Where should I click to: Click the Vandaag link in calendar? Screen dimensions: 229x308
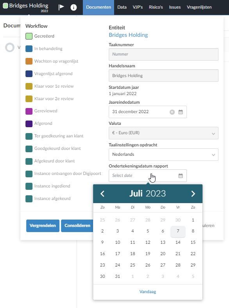[148, 292]
